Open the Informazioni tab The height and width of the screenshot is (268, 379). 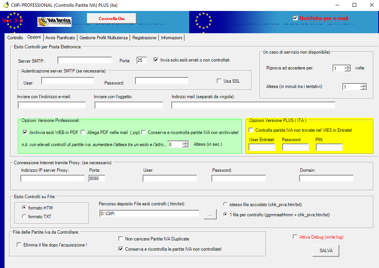(172, 38)
